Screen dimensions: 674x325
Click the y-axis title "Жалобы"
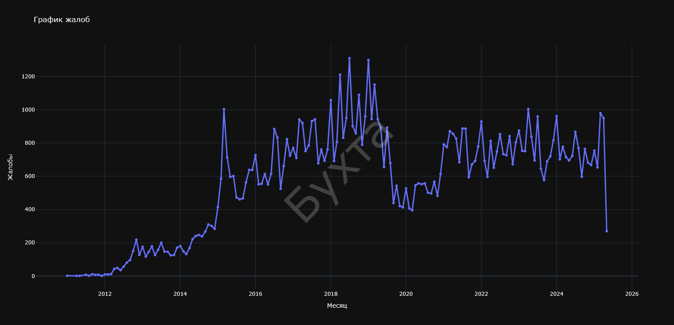10,167
